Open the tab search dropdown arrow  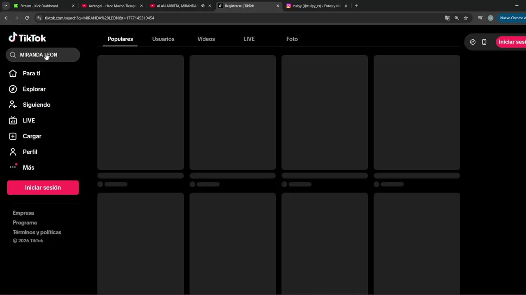[x=5, y=6]
